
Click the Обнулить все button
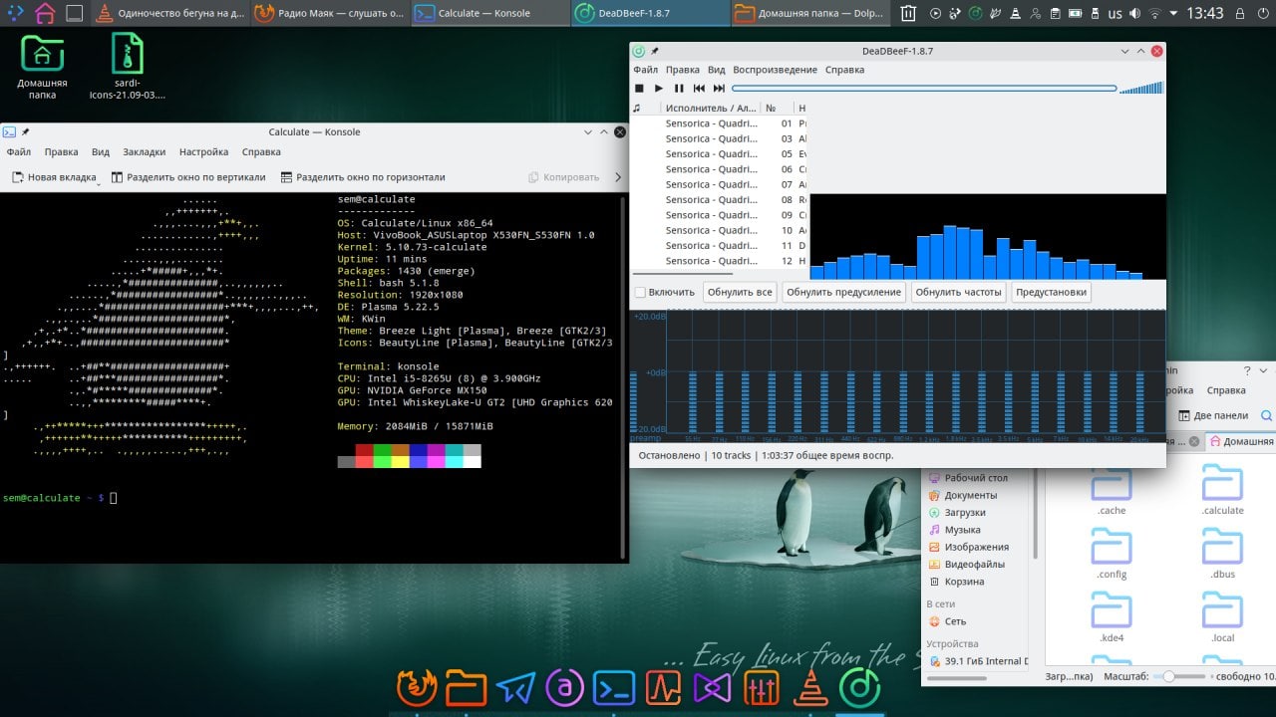coord(739,293)
